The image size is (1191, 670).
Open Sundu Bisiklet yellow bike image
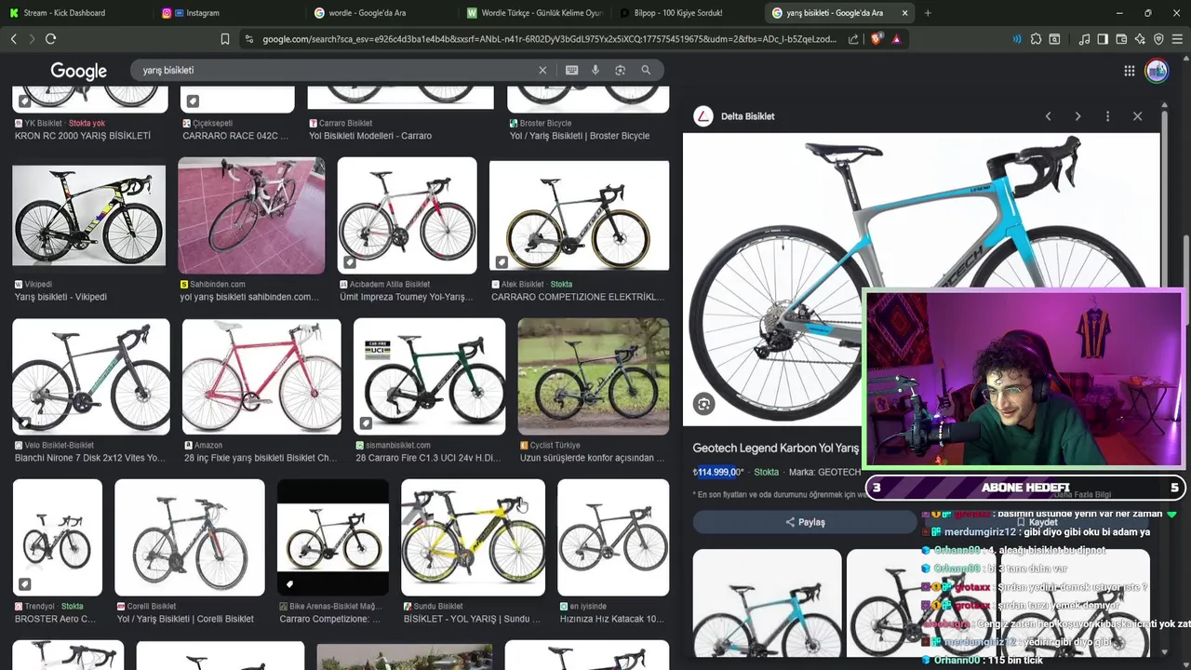[x=473, y=537]
